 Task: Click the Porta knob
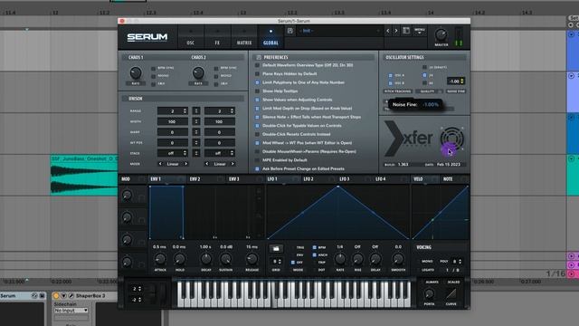coord(429,294)
